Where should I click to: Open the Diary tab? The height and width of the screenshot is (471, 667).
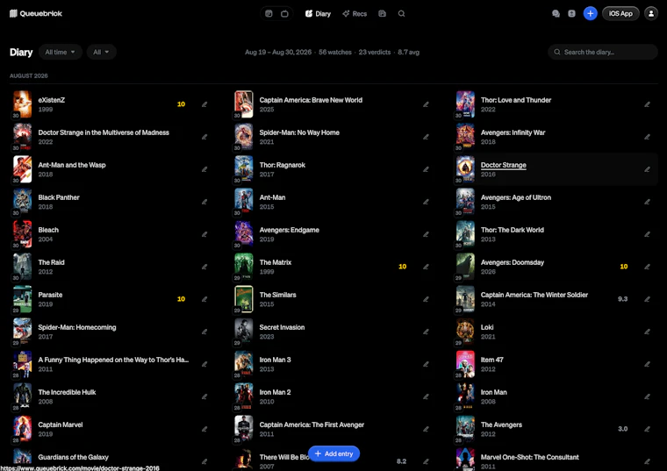point(318,14)
